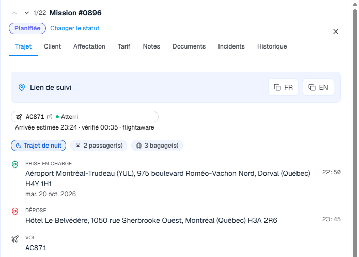Click the Lien de suivi pin icon
359x257 pixels.
pos(22,87)
